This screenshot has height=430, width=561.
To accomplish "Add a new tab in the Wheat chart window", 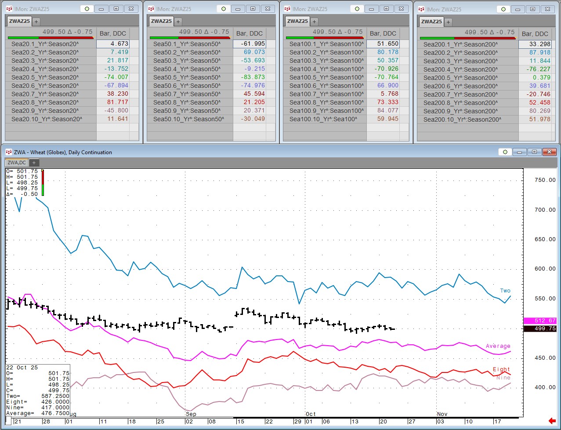I will [34, 163].
